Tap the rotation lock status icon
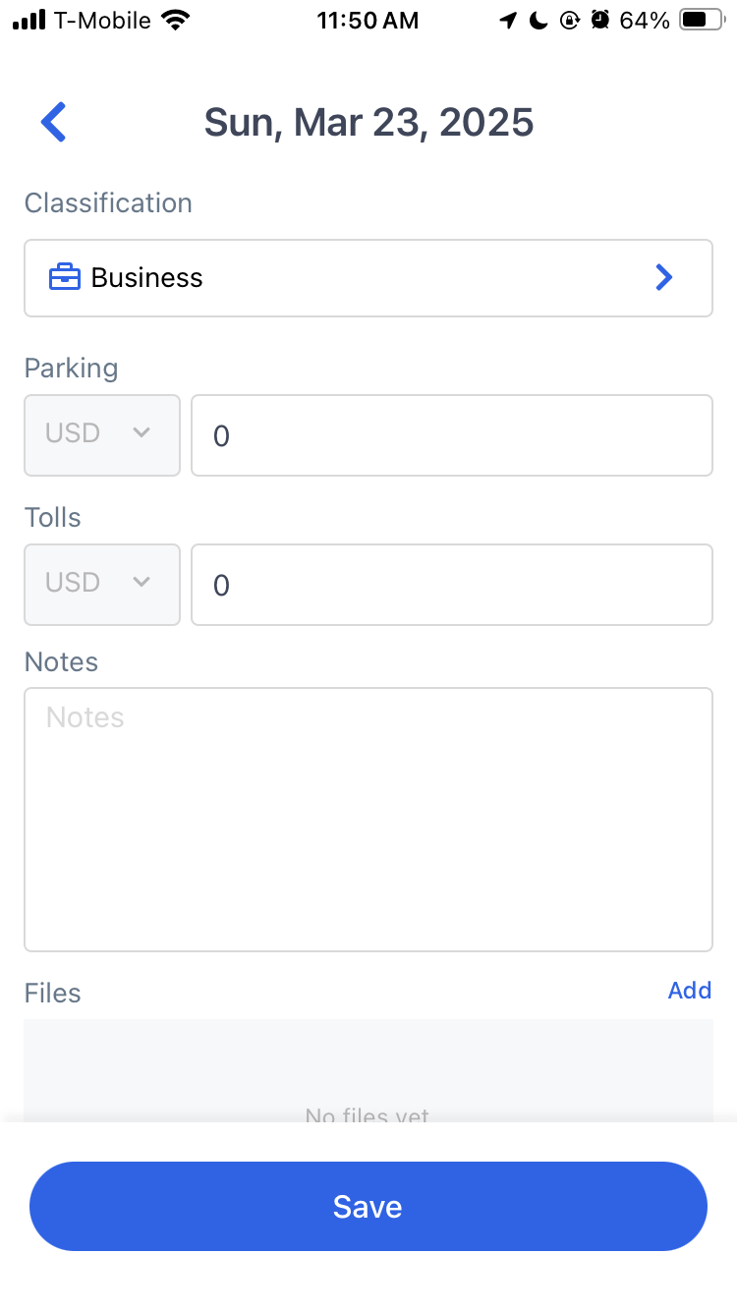This screenshot has height=1311, width=737. 569,21
